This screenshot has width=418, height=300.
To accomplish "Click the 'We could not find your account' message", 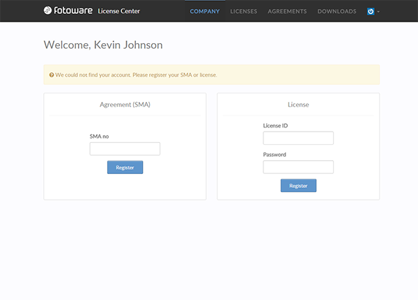I will point(137,74).
